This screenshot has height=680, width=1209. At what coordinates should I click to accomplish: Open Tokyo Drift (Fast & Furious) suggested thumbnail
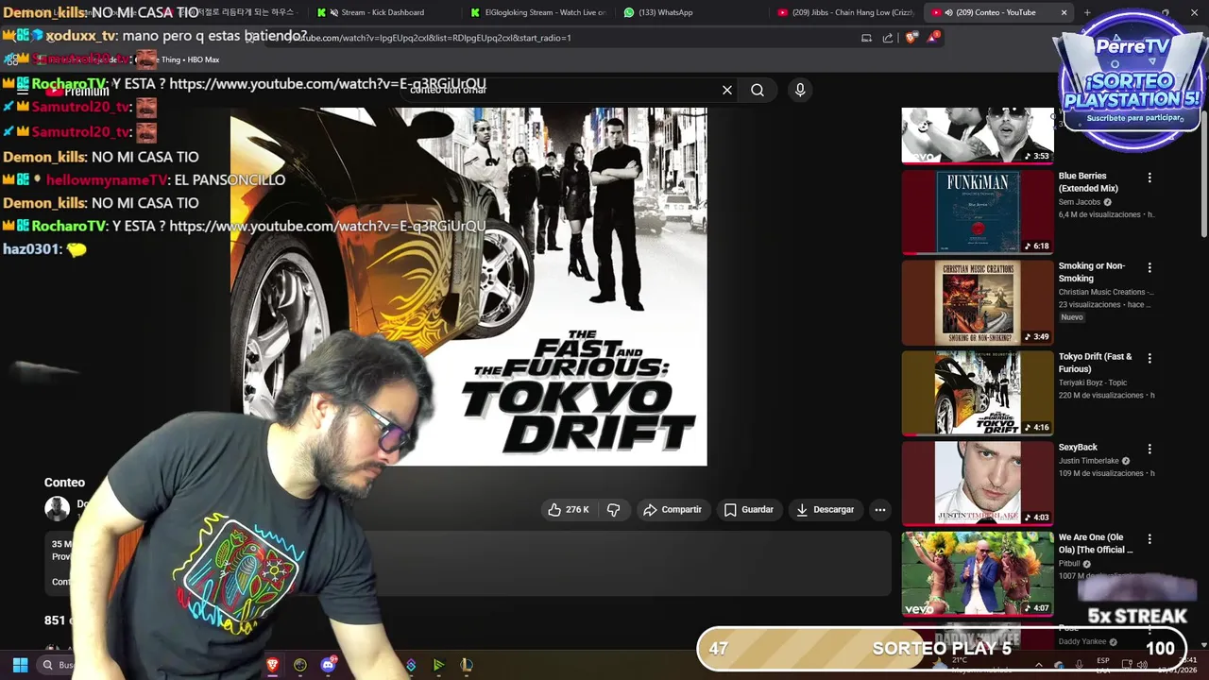(x=978, y=393)
